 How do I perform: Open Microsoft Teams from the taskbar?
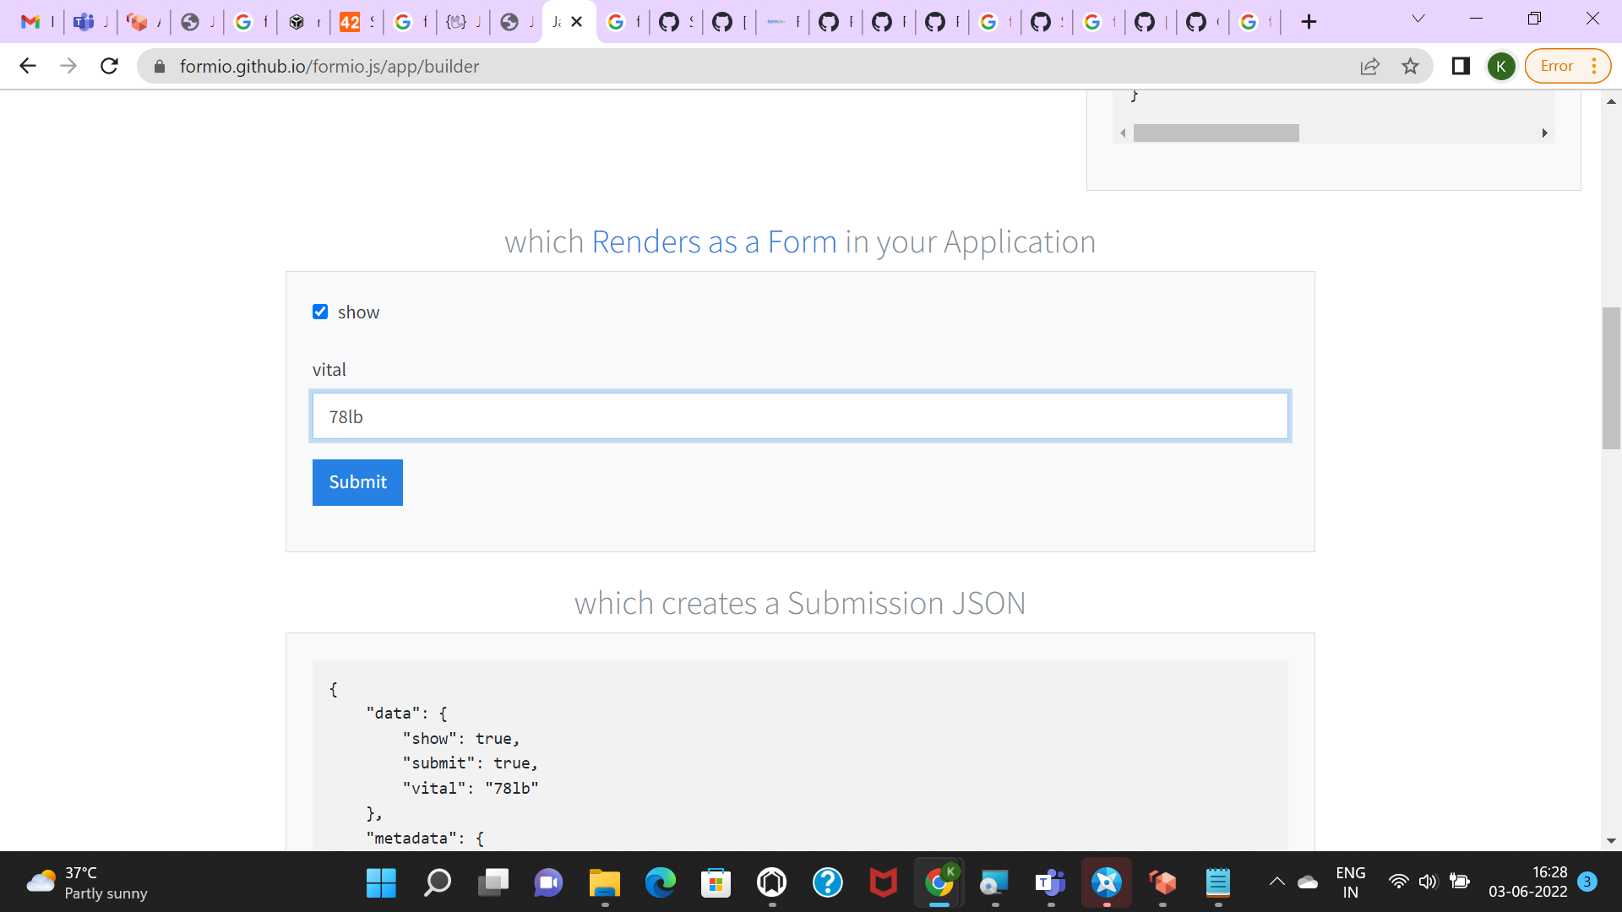click(x=1050, y=883)
